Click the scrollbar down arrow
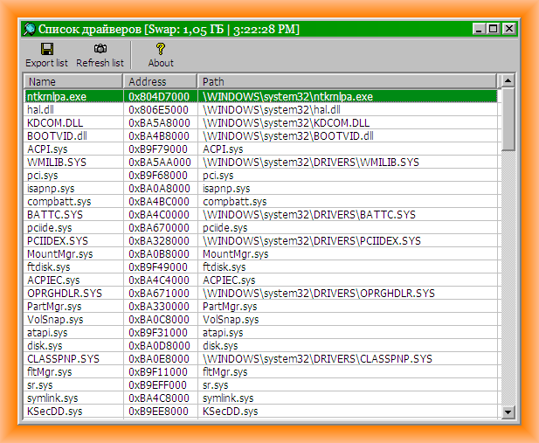Viewport: 539px width, 443px height. tap(508, 412)
